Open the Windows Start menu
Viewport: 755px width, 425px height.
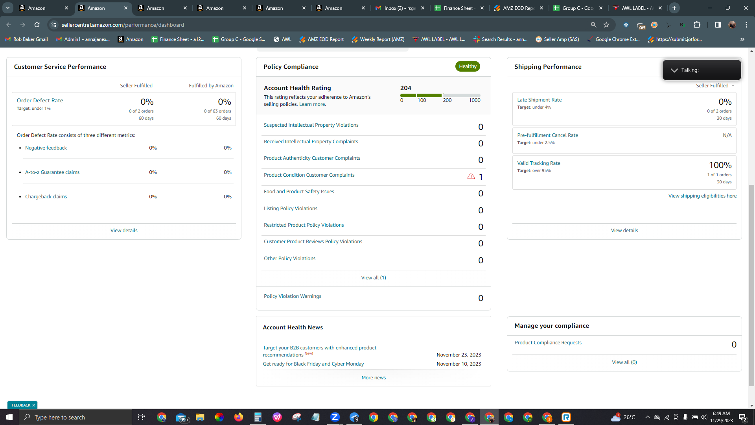(x=9, y=417)
